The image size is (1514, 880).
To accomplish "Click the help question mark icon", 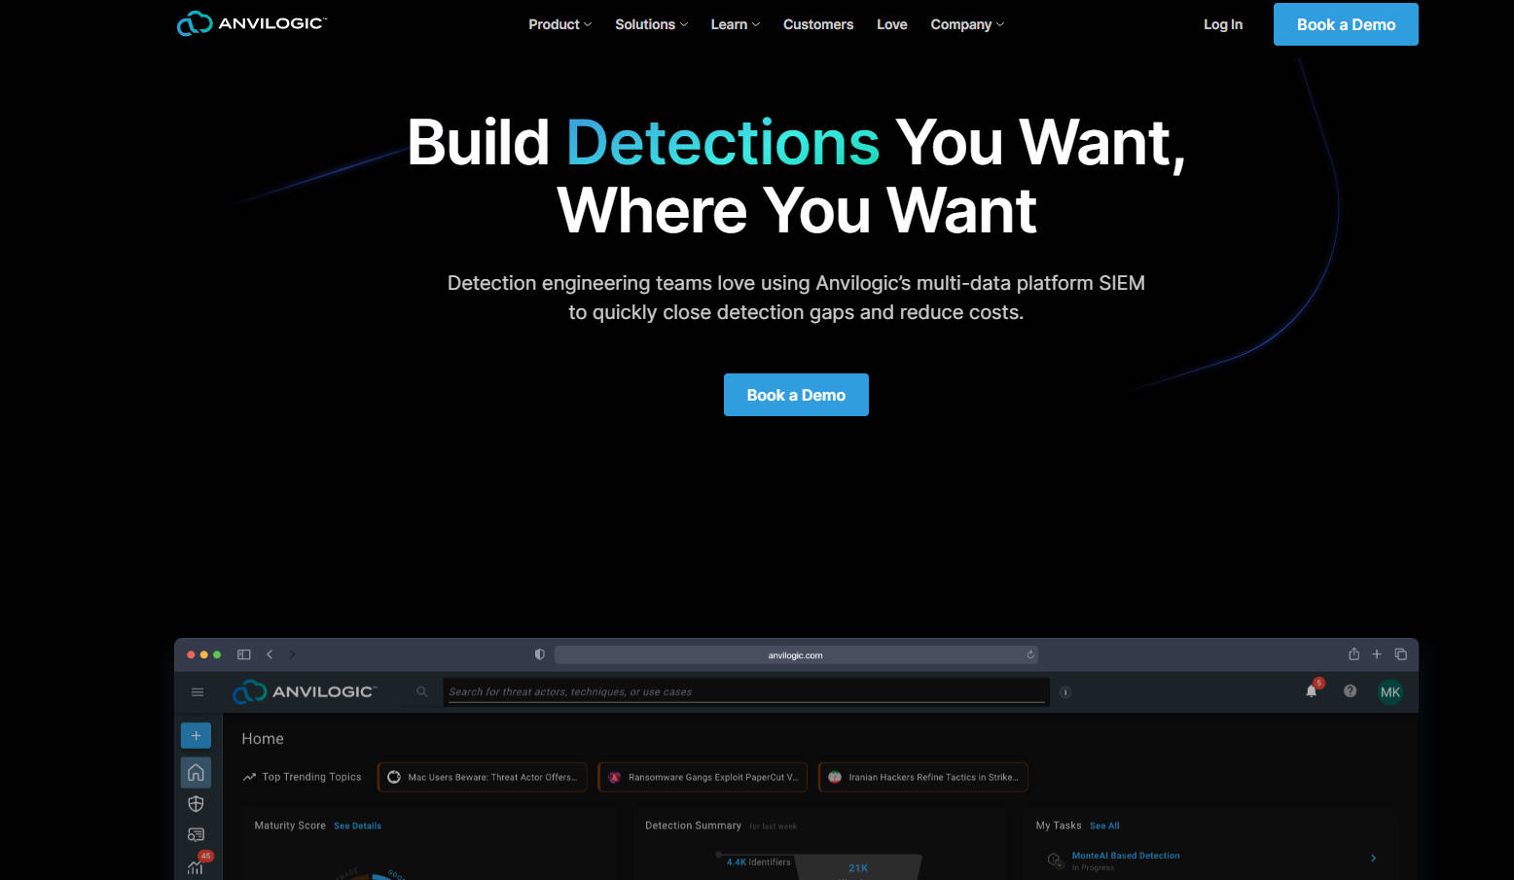I will tap(1350, 691).
